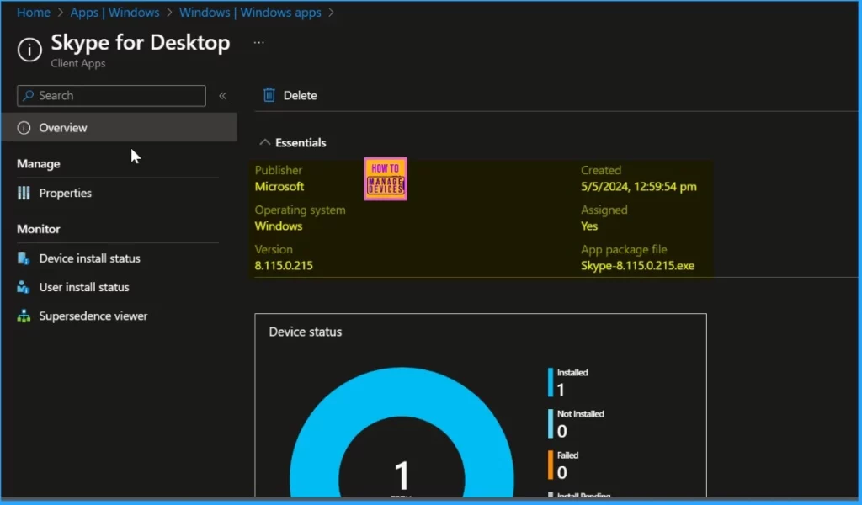Image resolution: width=862 pixels, height=505 pixels.
Task: Click the Skype for Desktop title
Action: pos(141,42)
